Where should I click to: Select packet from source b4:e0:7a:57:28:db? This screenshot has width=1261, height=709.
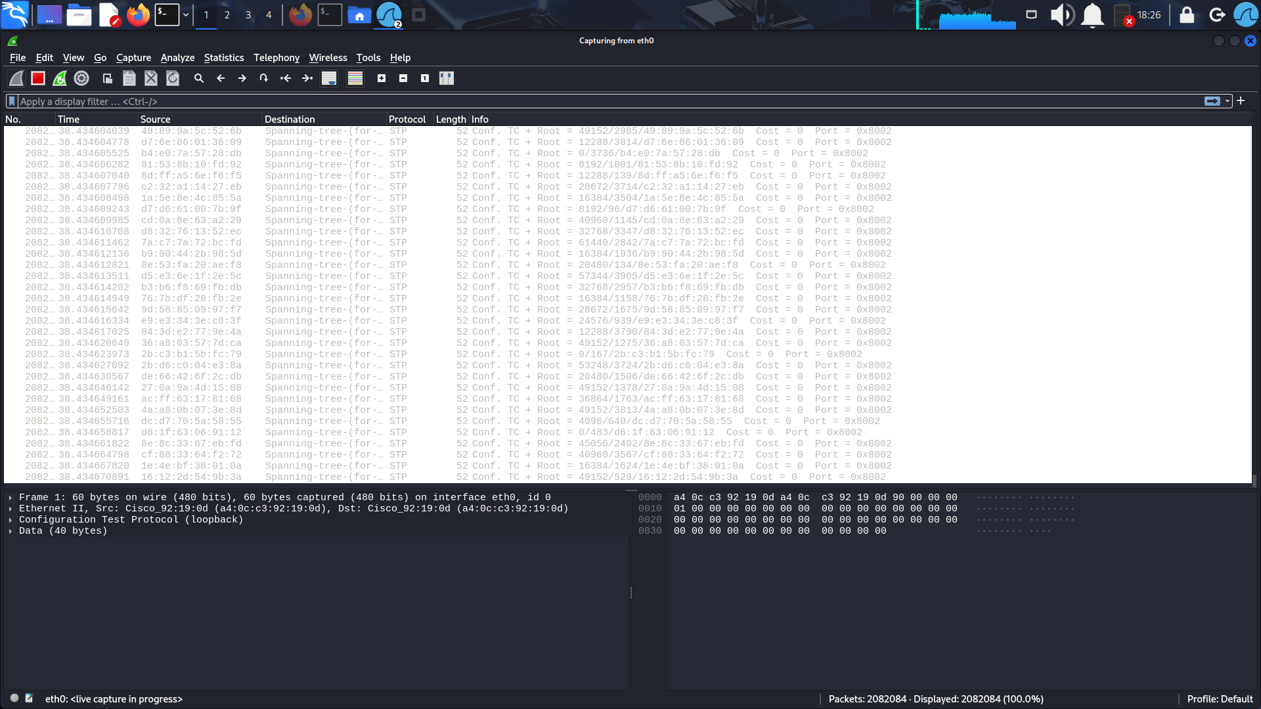627,154
